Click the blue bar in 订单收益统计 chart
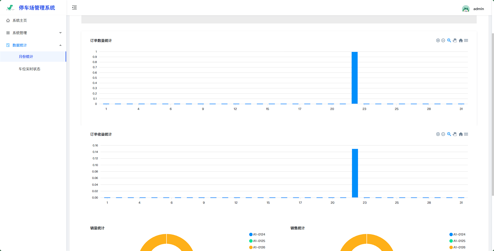 pos(355,173)
